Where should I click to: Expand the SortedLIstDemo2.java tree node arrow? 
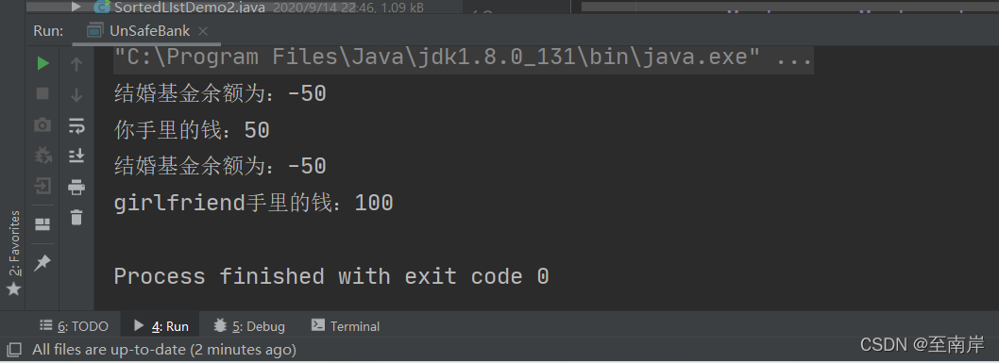pos(77,7)
